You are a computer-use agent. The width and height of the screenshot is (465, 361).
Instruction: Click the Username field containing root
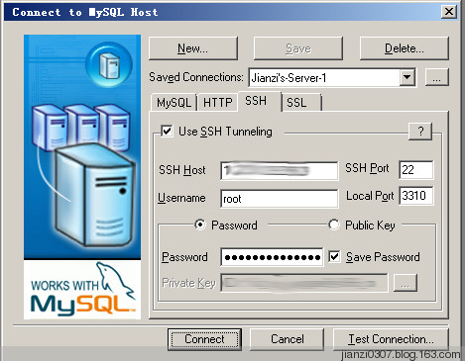click(x=280, y=199)
